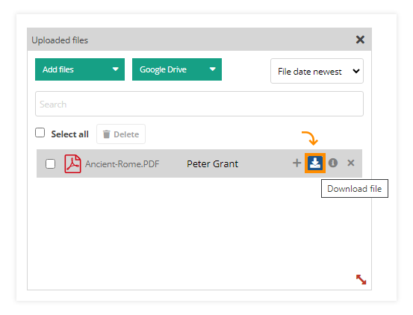Screen dimensions: 413x315
Task: Click the red PDF file icon
Action: (x=72, y=163)
